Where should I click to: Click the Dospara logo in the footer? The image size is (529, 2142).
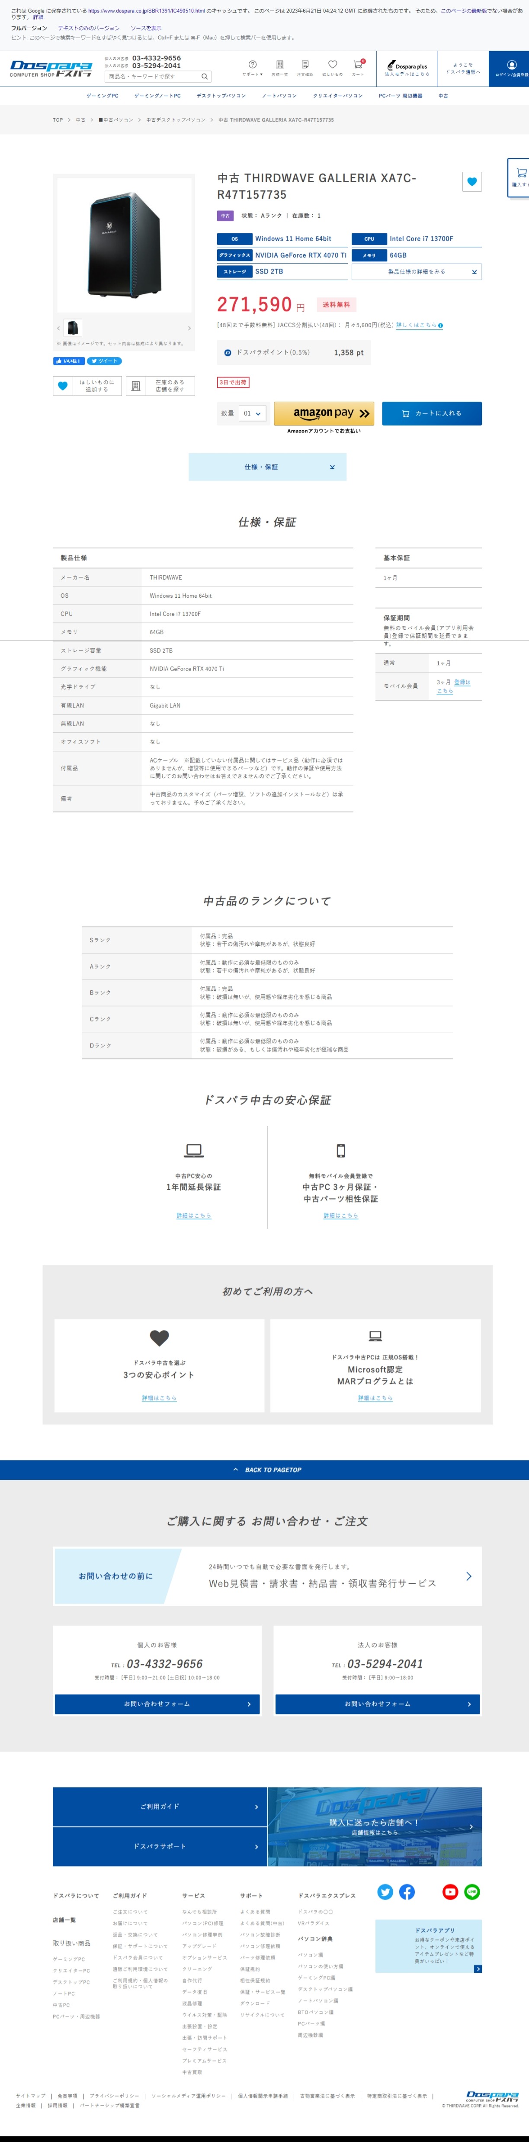point(493,2096)
